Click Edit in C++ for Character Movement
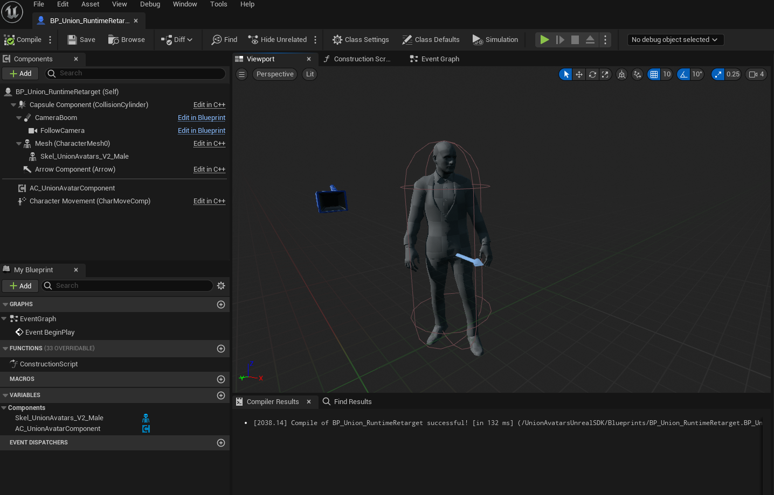Screen dimensions: 774x495 pyautogui.click(x=209, y=201)
